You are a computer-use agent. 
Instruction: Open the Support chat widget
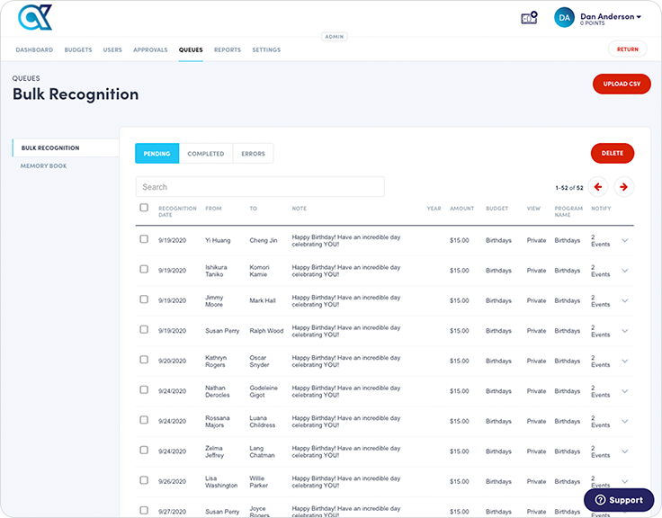[619, 500]
